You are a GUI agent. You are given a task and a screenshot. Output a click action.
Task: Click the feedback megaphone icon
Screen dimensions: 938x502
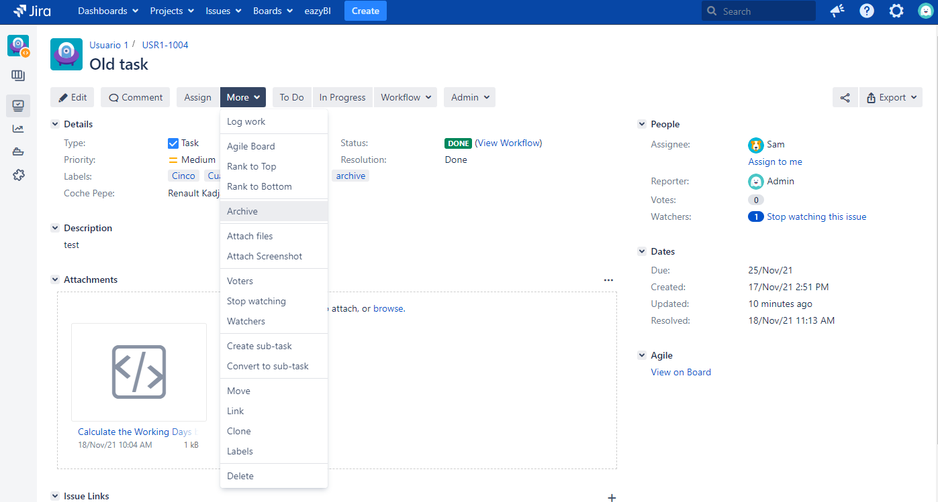tap(837, 11)
